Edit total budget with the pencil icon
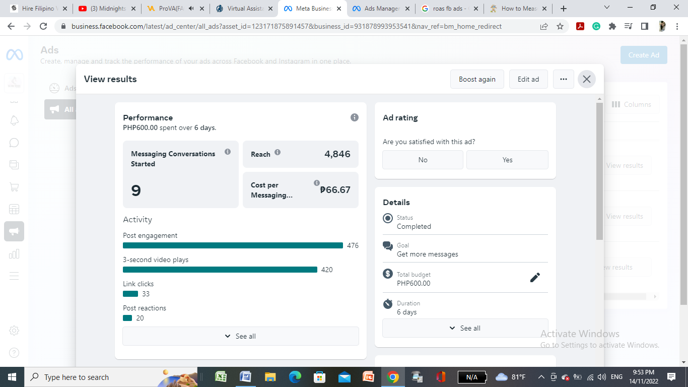The image size is (688, 387). [535, 277]
